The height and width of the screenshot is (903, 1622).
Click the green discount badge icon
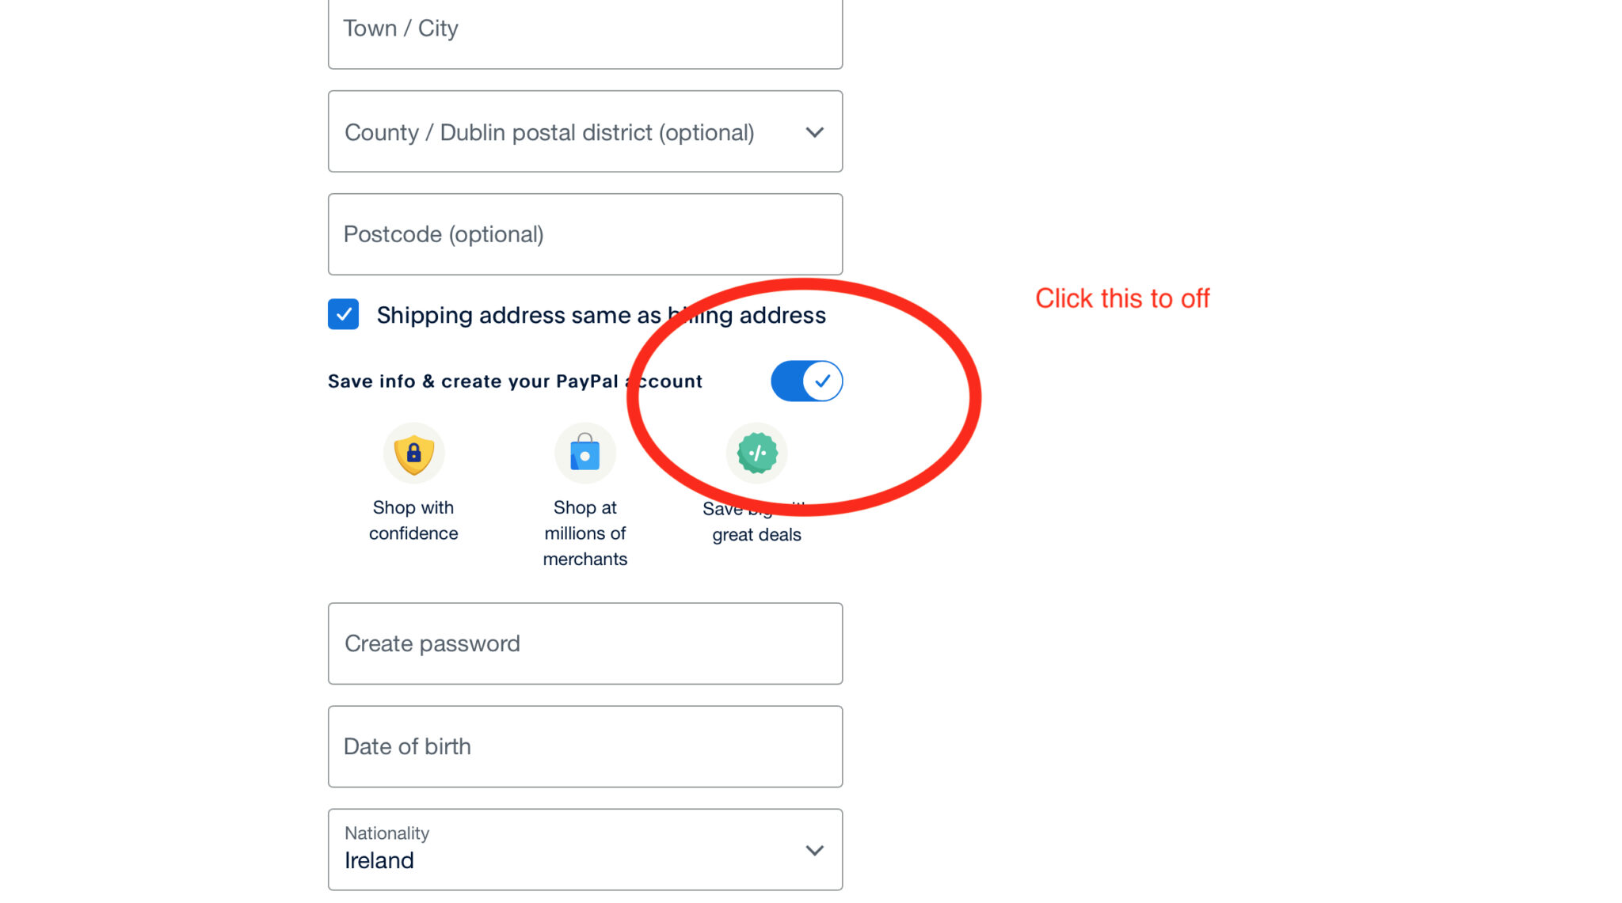tap(756, 453)
